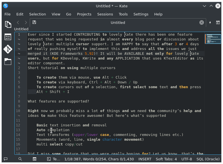Show the output panel in status bar
Image resolution: width=223 pixels, height=164 pixels.
[34, 159]
